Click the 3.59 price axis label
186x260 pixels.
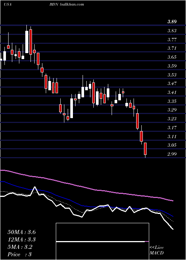(x=172, y=66)
